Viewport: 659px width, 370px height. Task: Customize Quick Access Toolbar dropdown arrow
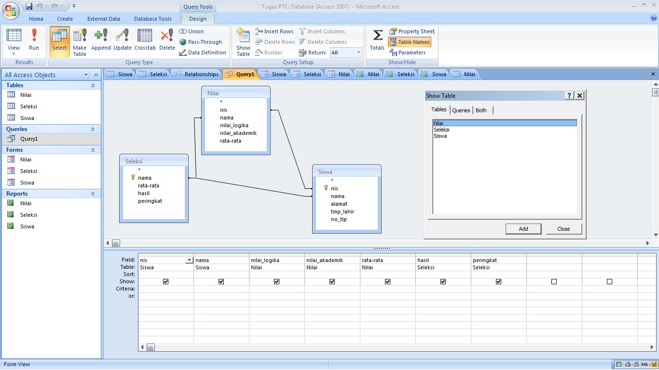(x=74, y=6)
